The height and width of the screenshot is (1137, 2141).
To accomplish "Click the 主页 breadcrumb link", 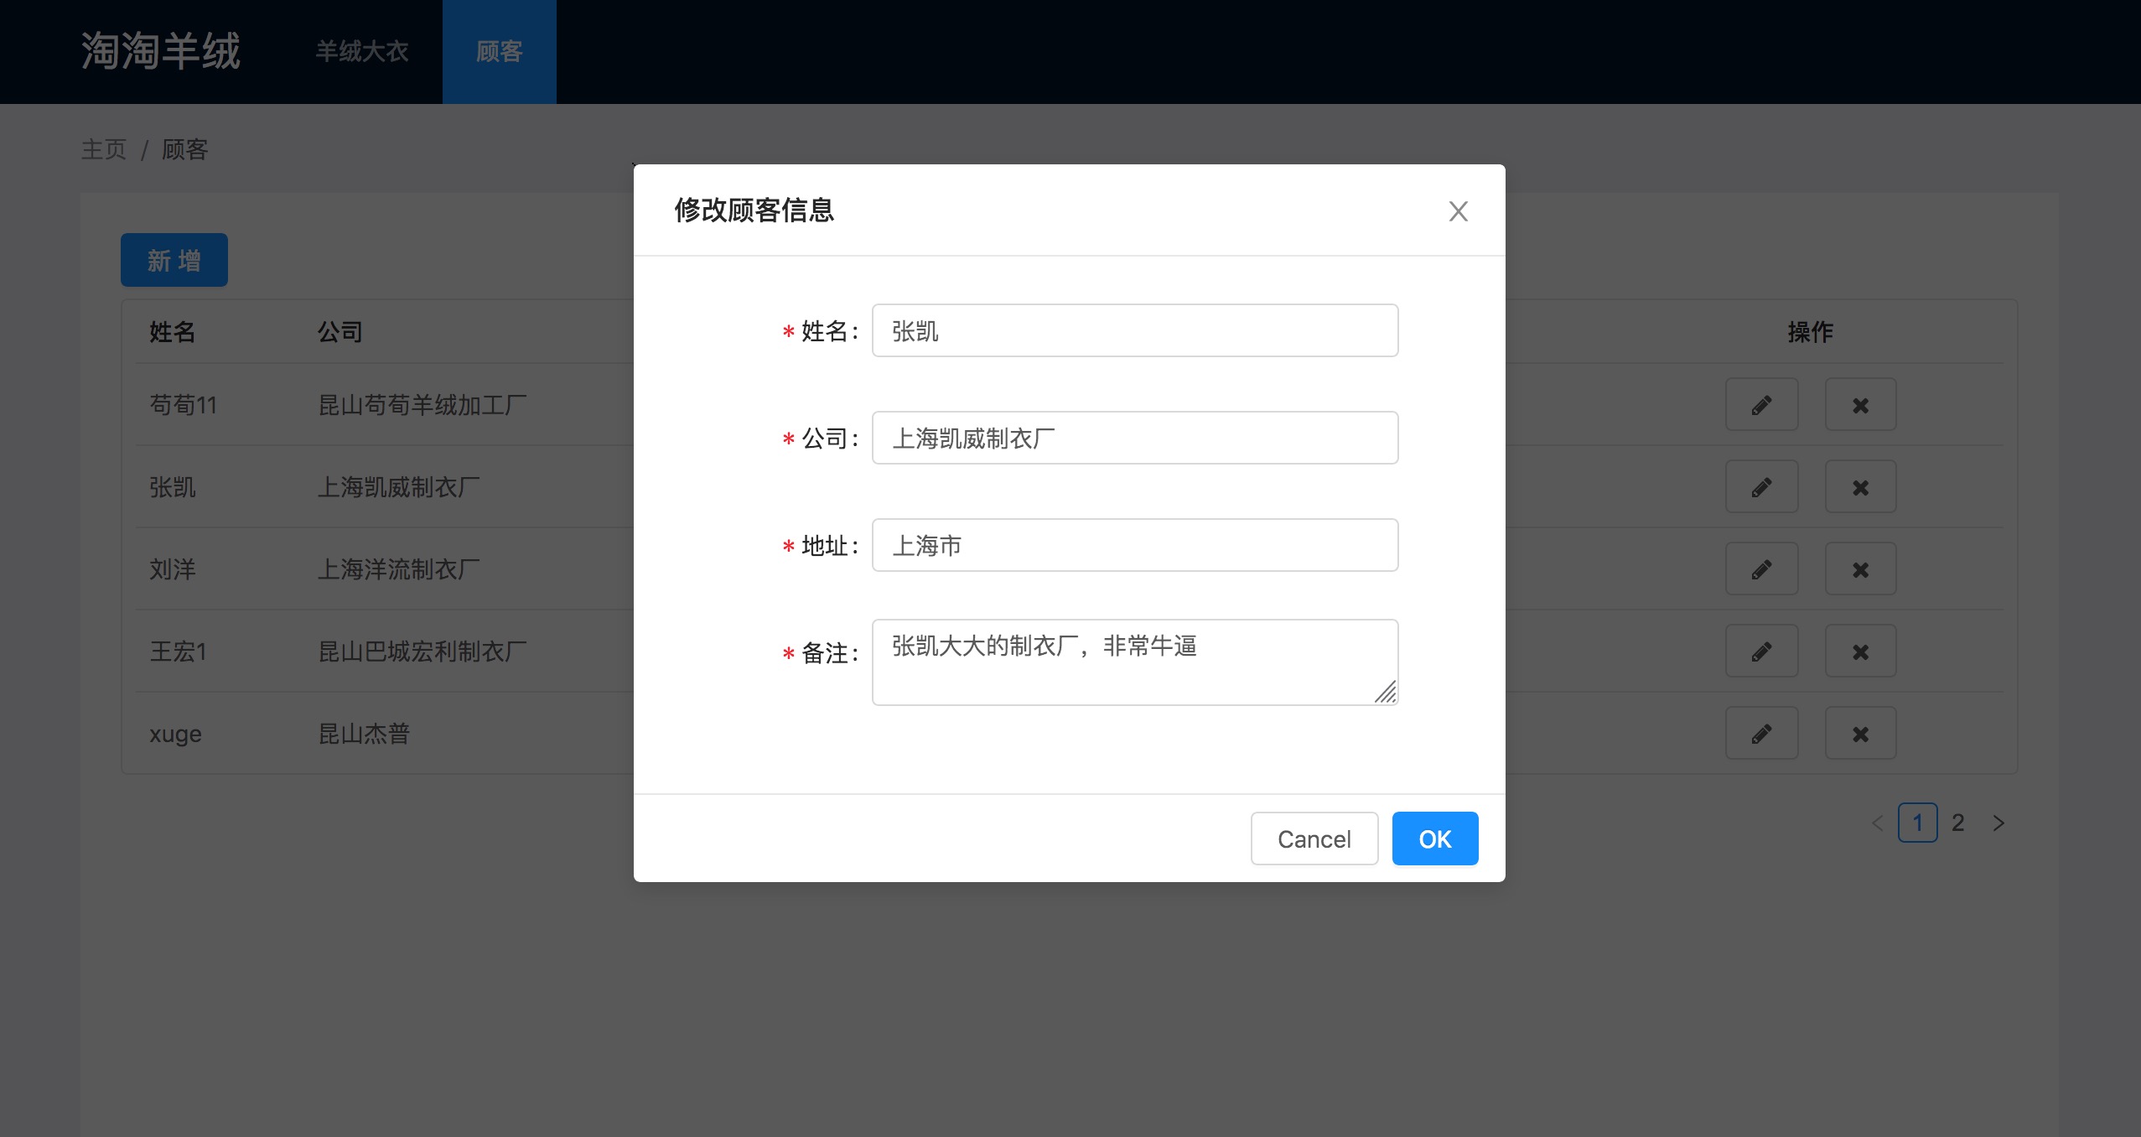I will pyautogui.click(x=103, y=149).
